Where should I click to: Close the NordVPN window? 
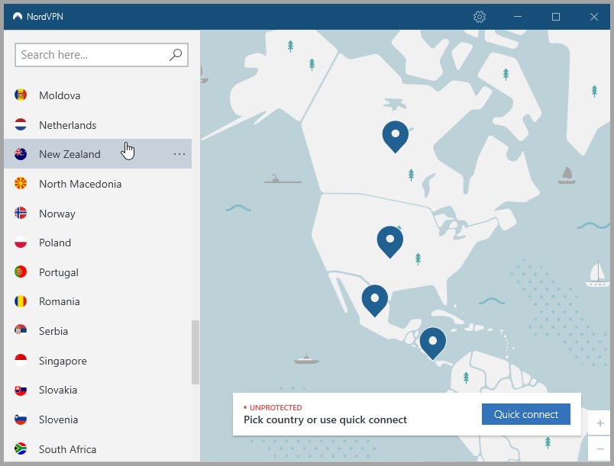click(x=594, y=17)
